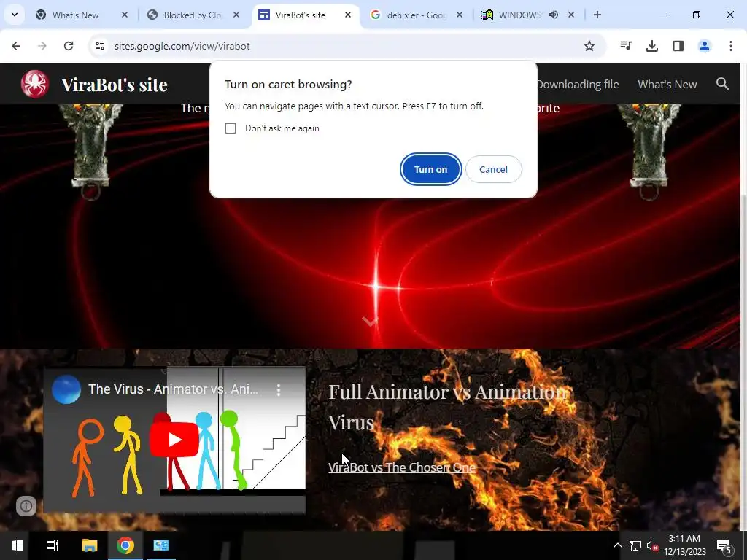747x560 pixels.
Task: Close the Blocked by Cloudflare tab
Action: click(236, 15)
